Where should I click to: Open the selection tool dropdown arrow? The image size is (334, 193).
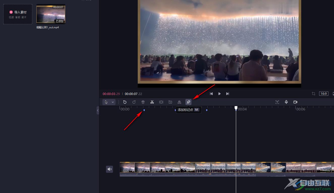click(113, 102)
